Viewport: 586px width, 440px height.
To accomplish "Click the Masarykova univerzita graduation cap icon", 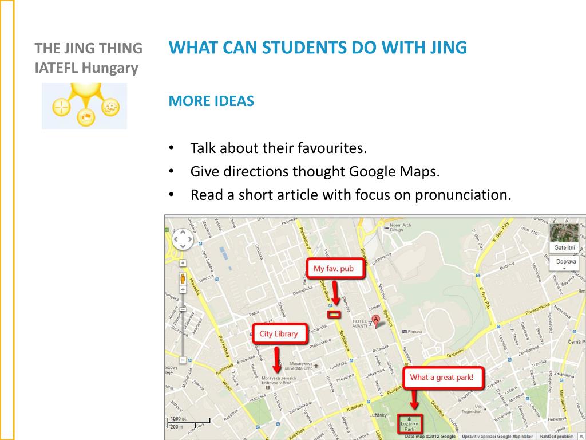I will click(x=316, y=366).
